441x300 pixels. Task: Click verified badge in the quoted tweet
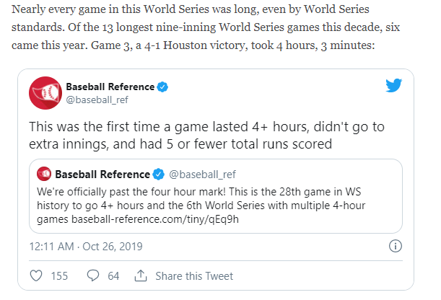click(x=157, y=175)
